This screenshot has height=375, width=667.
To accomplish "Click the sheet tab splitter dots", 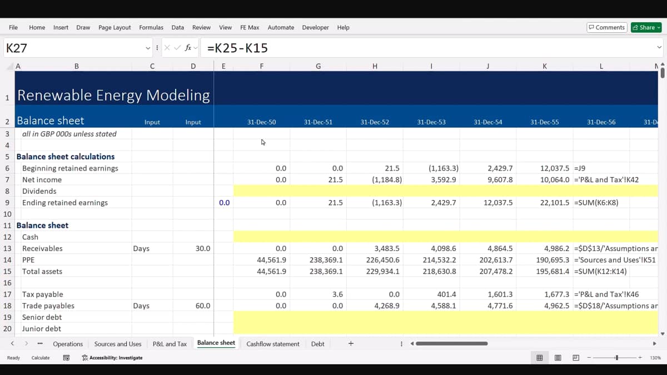I will (x=401, y=344).
